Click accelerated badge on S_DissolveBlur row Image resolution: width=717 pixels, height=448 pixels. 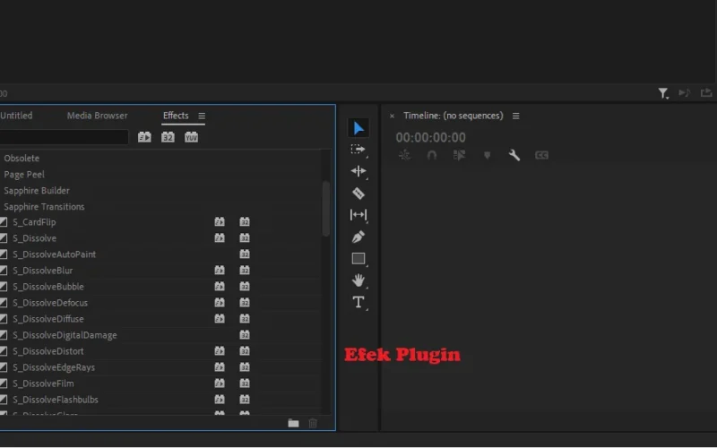point(220,271)
